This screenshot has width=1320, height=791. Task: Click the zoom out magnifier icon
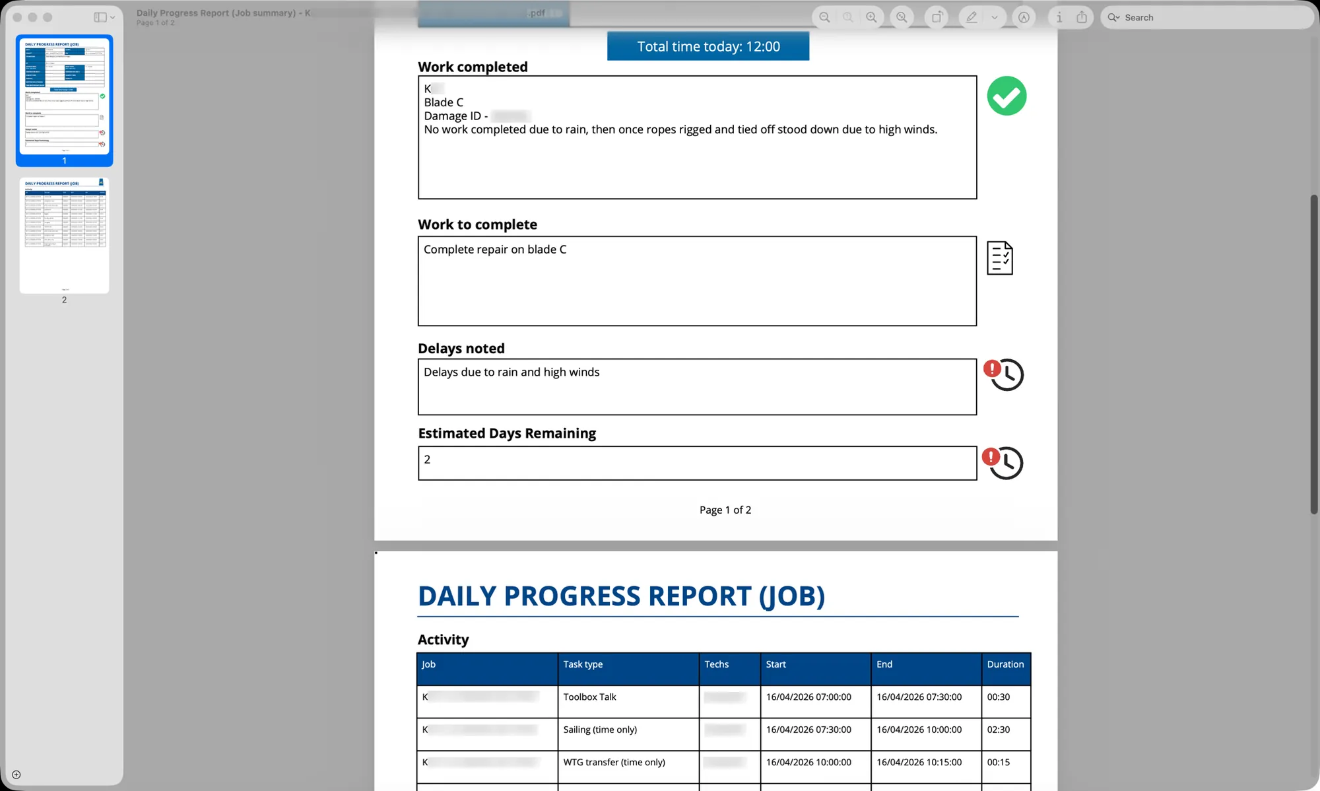824,18
